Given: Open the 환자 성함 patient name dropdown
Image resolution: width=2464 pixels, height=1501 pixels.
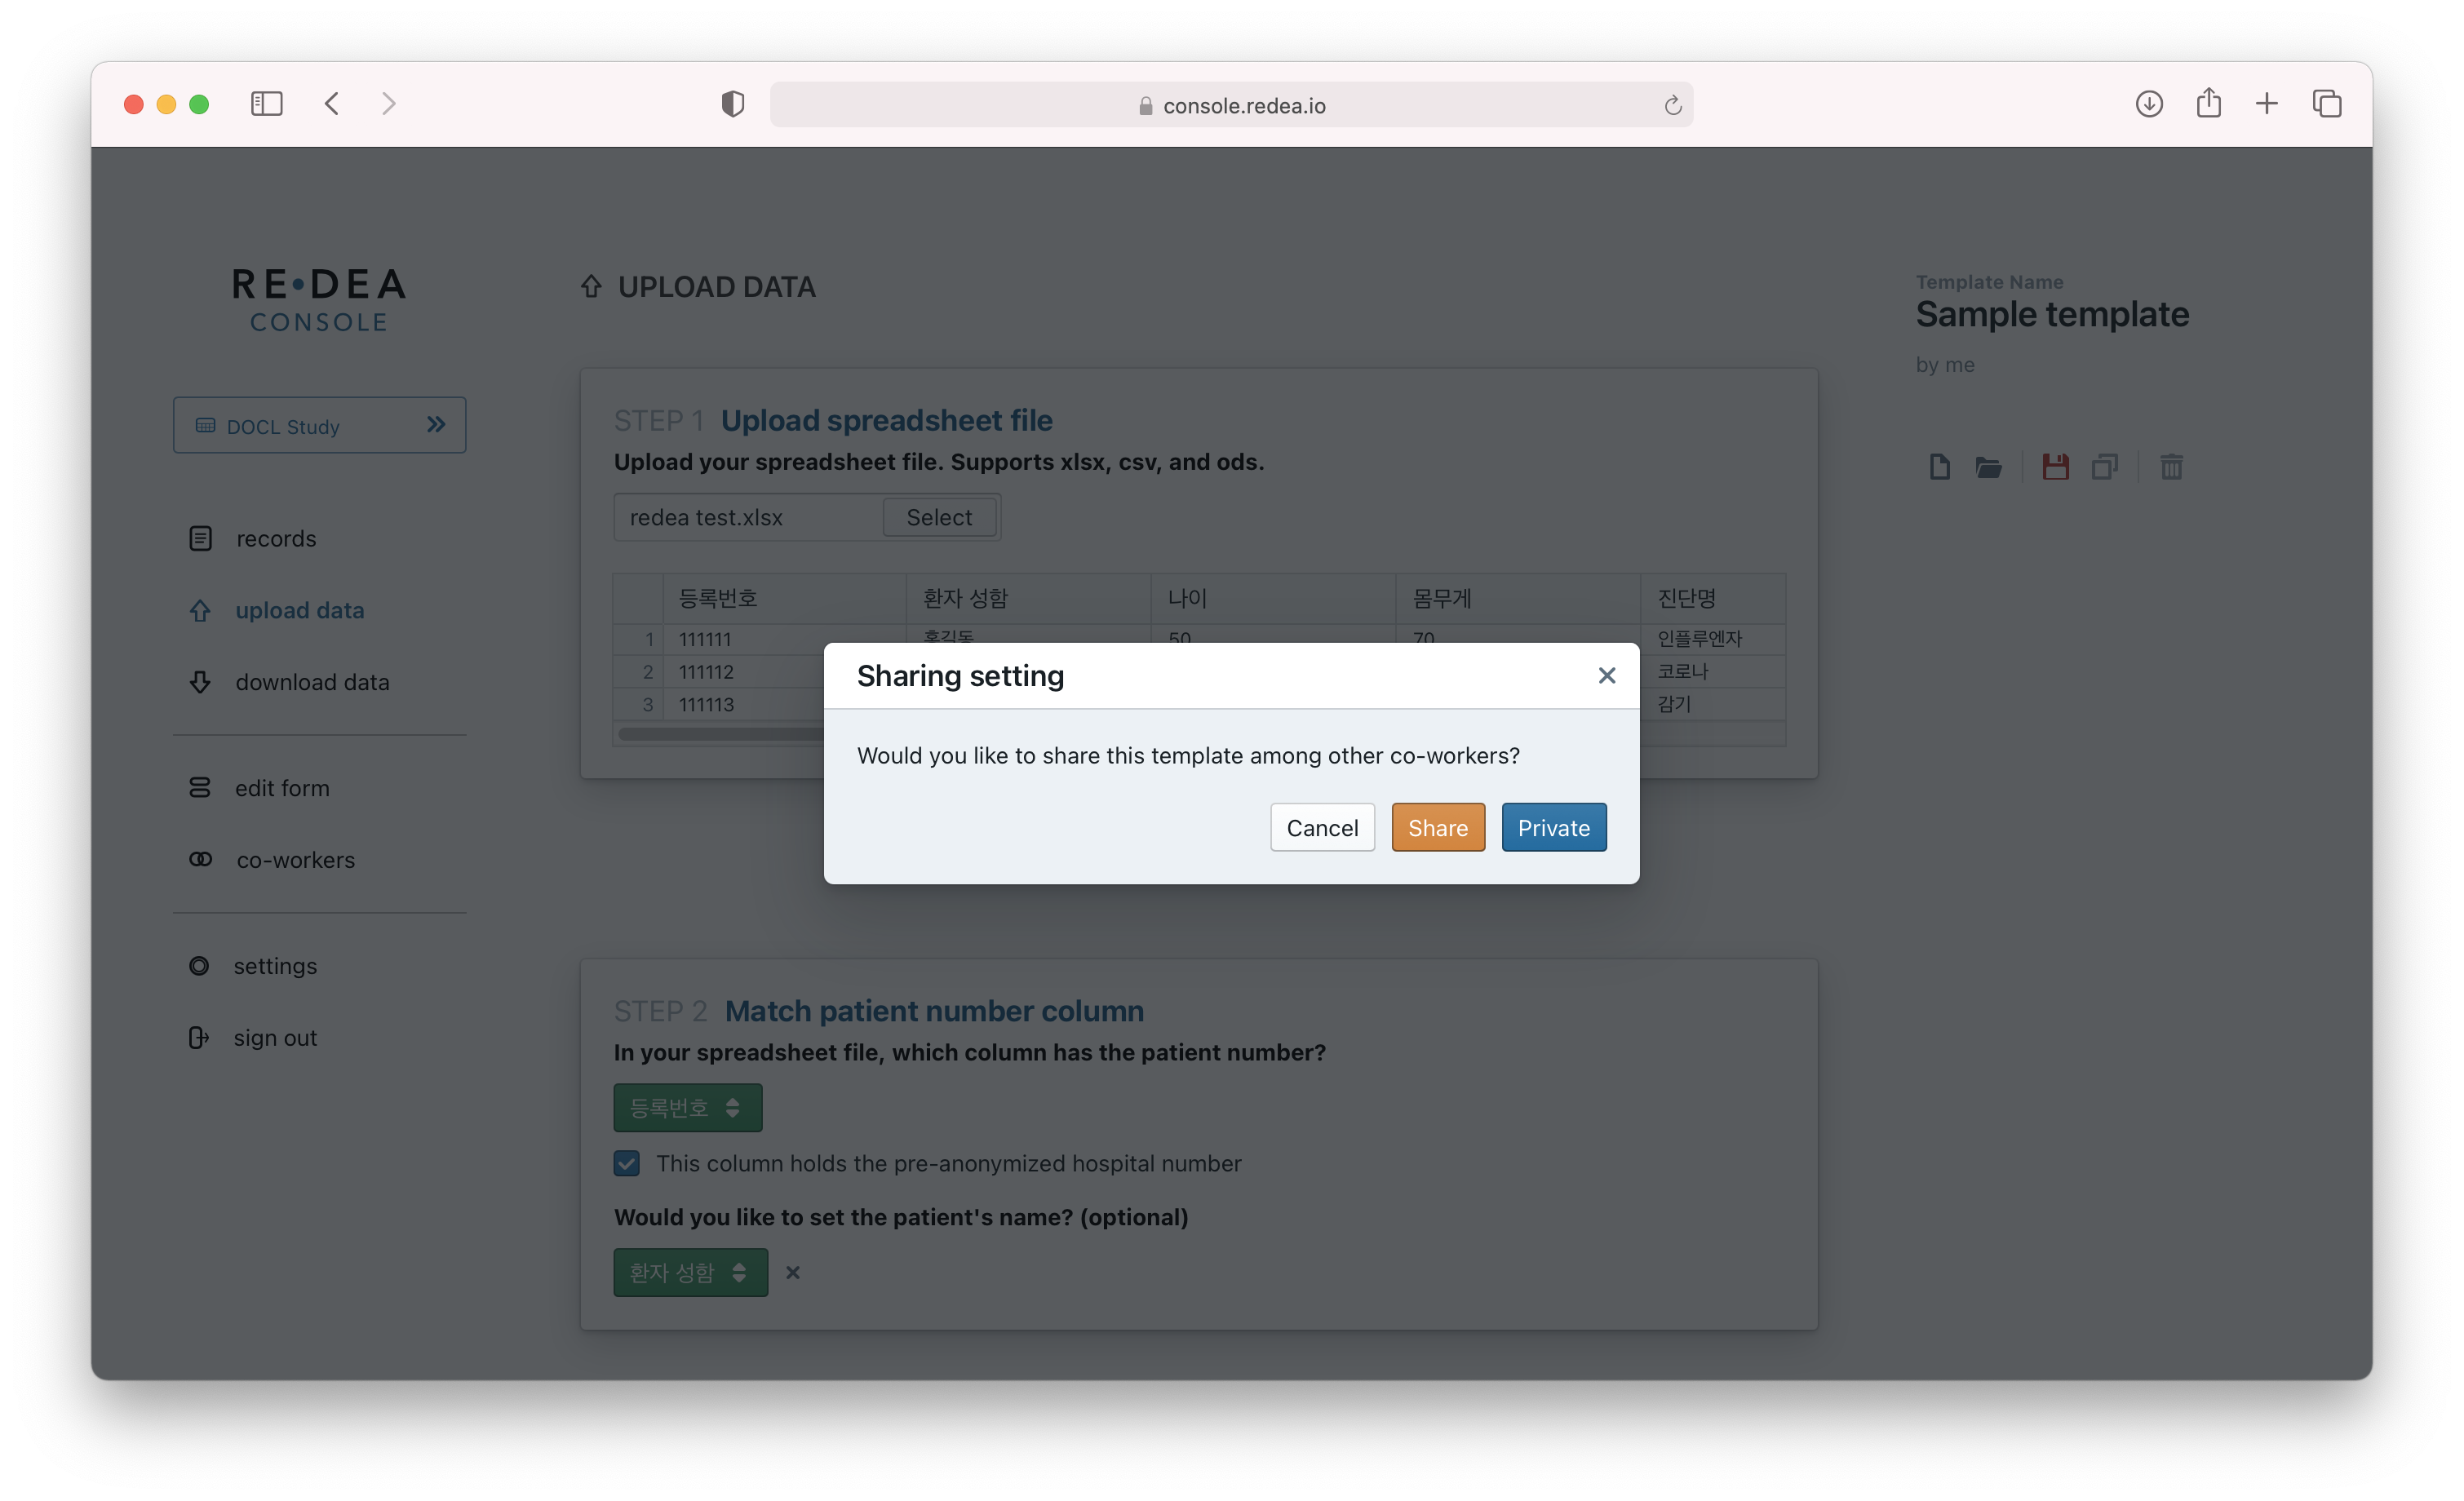Looking at the screenshot, I should point(690,1272).
